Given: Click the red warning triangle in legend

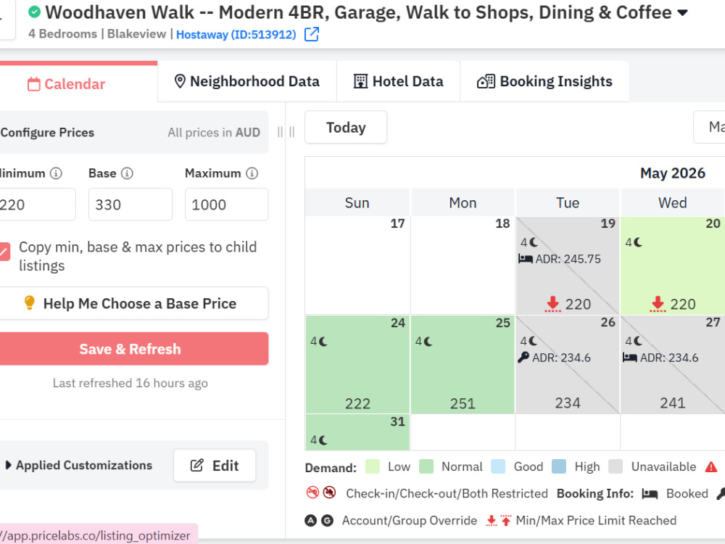Looking at the screenshot, I should tap(711, 466).
